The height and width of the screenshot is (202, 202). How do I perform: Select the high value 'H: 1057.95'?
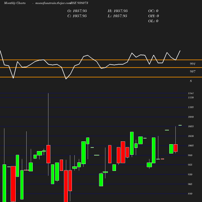coord(118,11)
